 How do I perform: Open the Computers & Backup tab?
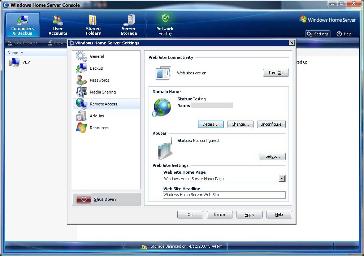(x=22, y=25)
